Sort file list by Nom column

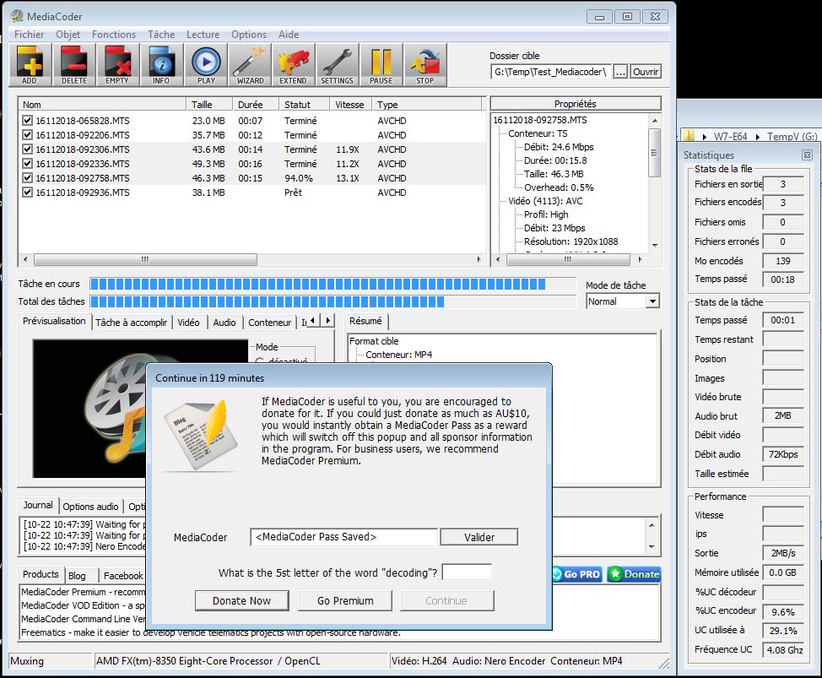point(102,105)
